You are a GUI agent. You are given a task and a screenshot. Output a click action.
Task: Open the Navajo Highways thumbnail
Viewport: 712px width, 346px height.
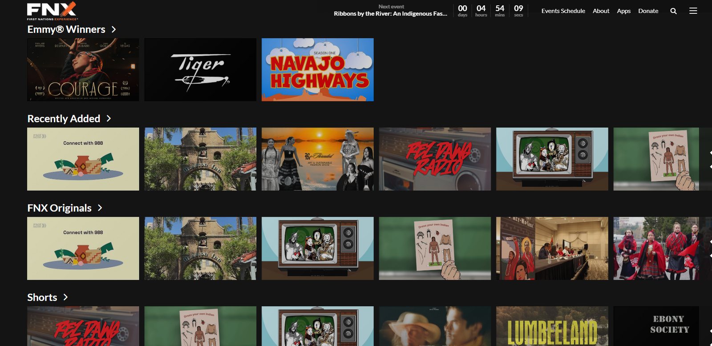[x=318, y=70]
